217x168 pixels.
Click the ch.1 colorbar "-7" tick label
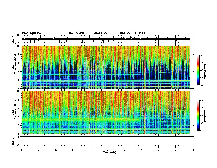point(202,85)
